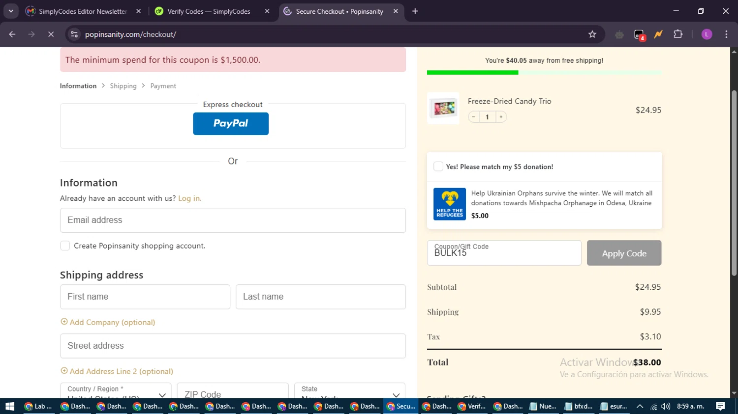
Task: Open the extension with red 4 badge
Action: pos(639,34)
